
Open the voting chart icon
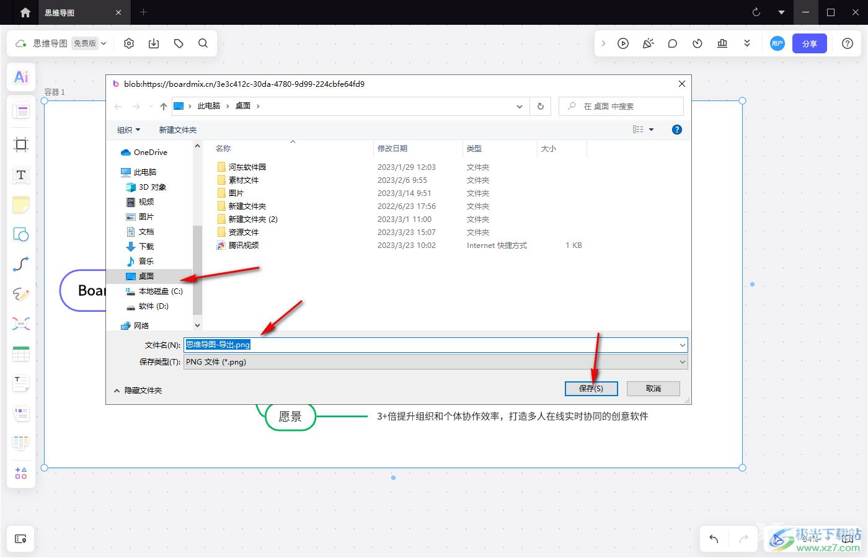(722, 43)
